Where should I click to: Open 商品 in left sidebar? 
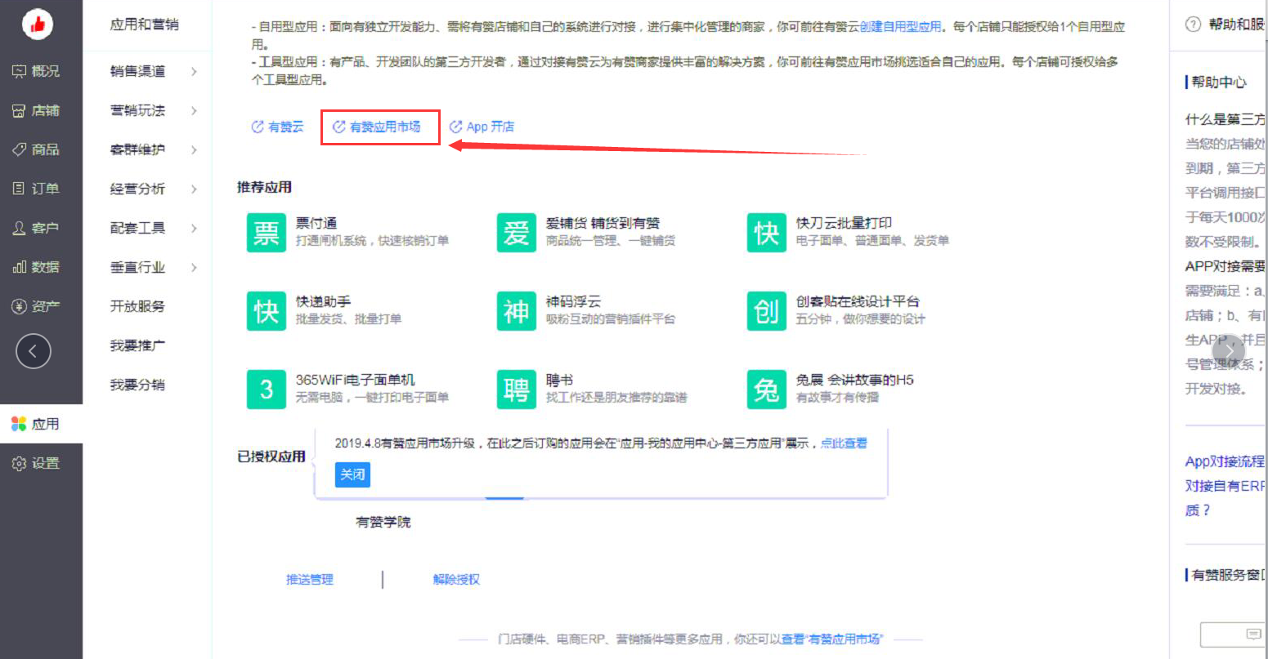(x=37, y=149)
